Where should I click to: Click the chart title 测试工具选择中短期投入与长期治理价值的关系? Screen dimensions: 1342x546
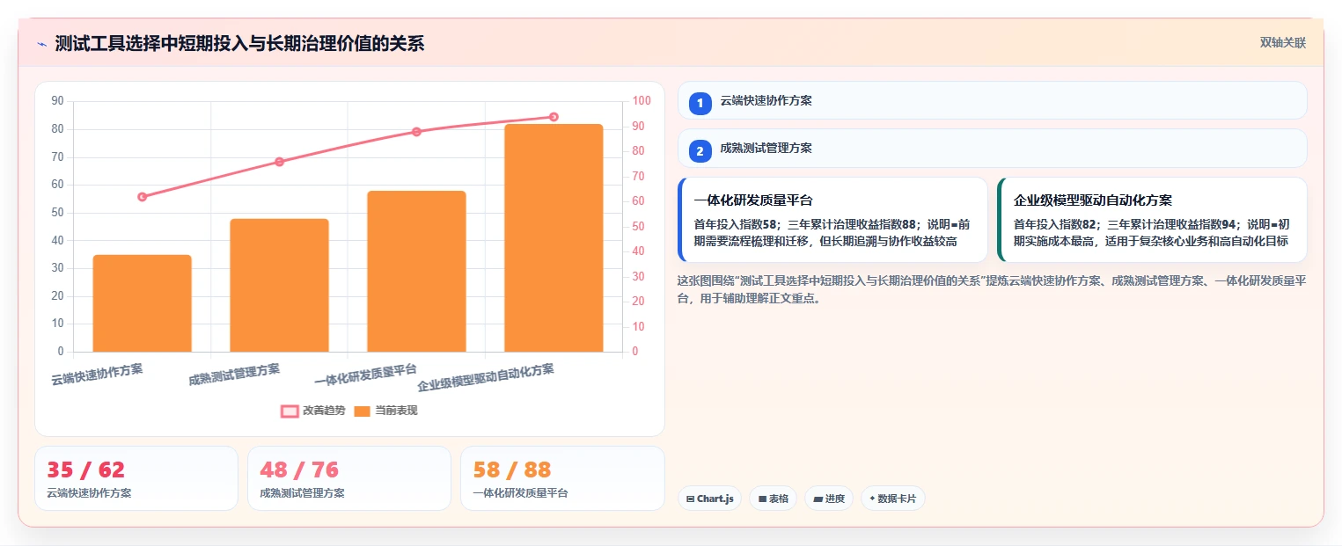[239, 44]
